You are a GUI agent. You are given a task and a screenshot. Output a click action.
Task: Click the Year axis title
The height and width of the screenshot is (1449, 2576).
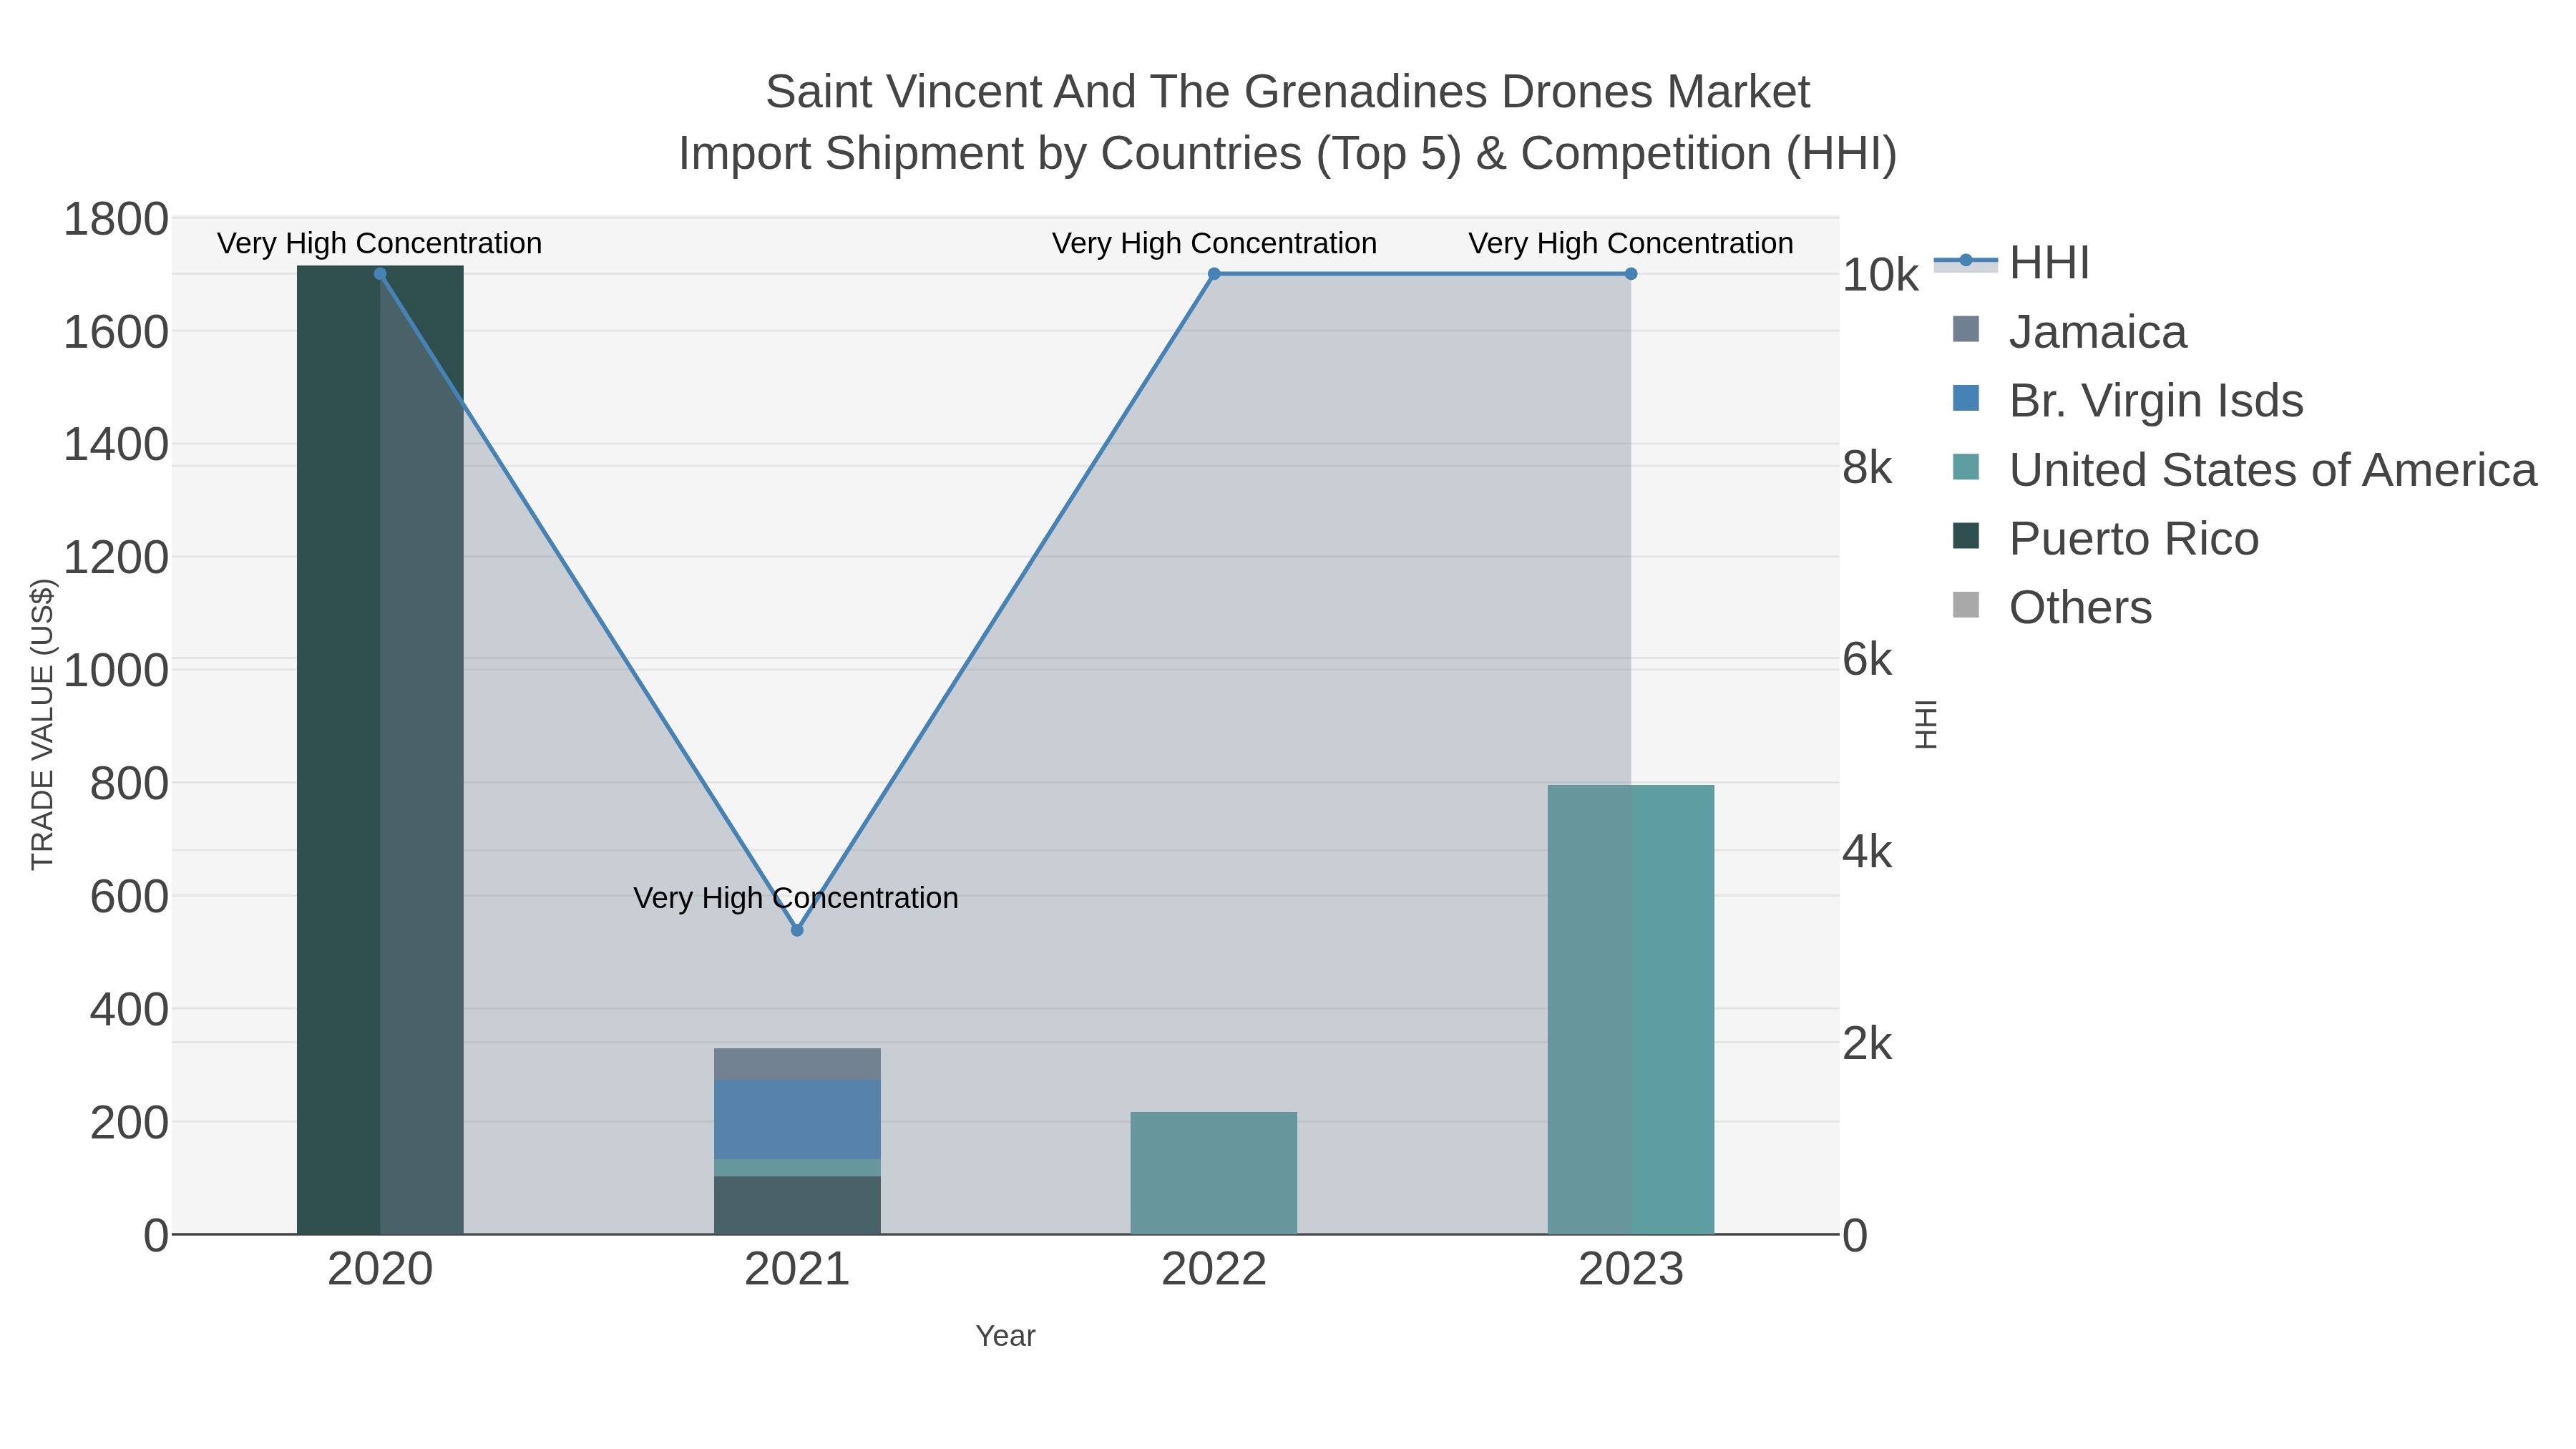pos(1005,1336)
